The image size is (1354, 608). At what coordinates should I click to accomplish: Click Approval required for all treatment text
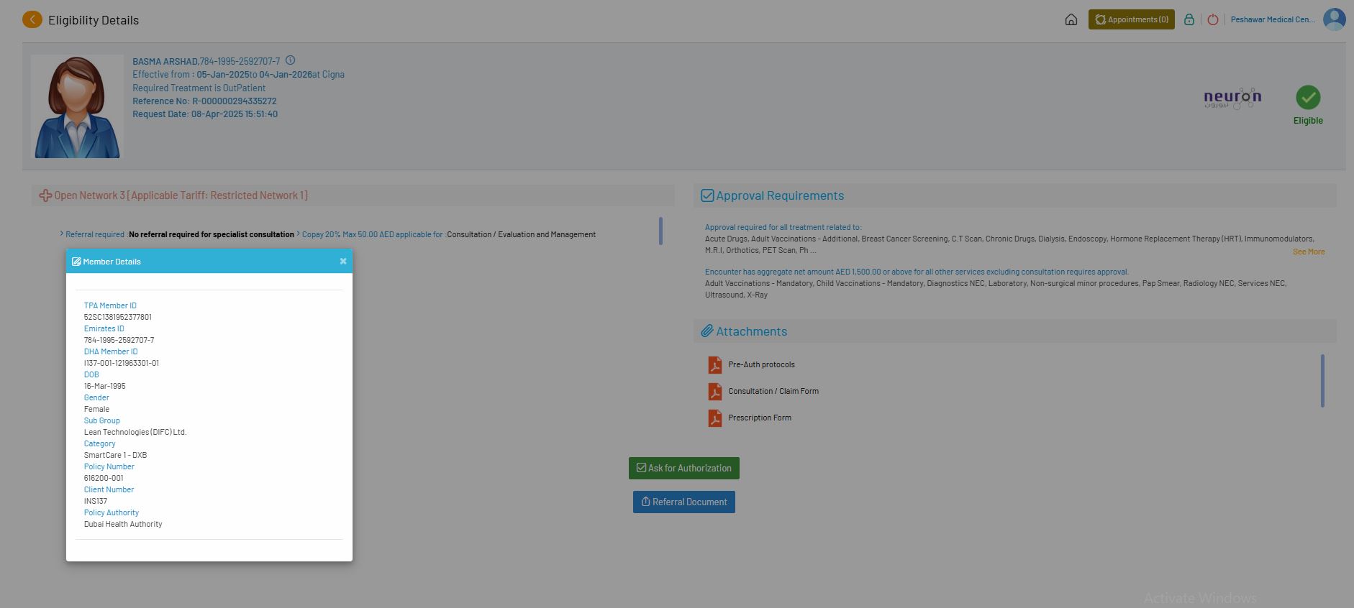click(x=783, y=227)
